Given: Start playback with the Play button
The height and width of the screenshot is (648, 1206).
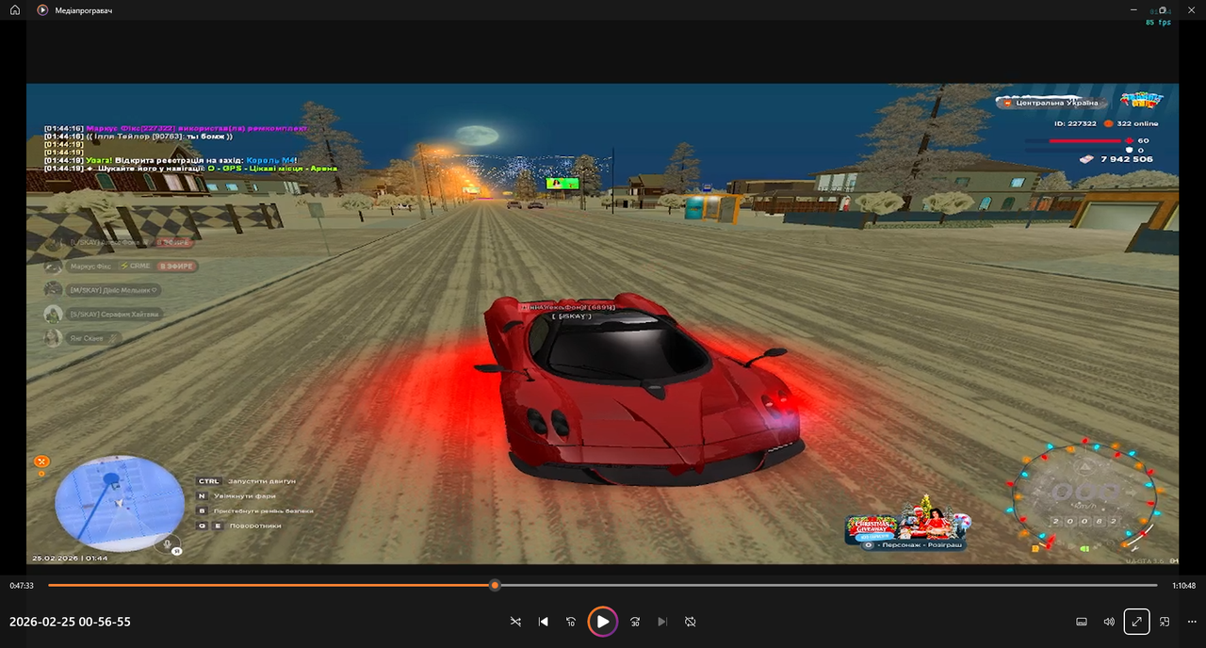Looking at the screenshot, I should coord(603,622).
